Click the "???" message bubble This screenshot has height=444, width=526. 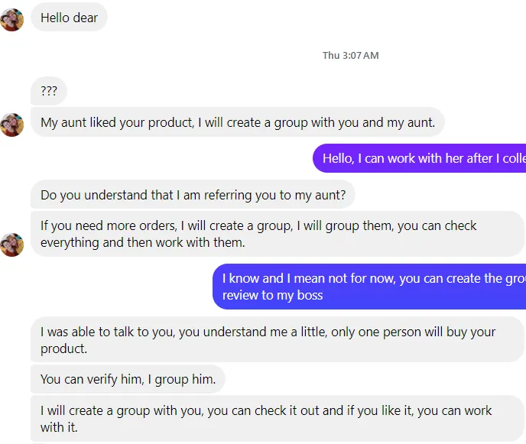point(49,91)
